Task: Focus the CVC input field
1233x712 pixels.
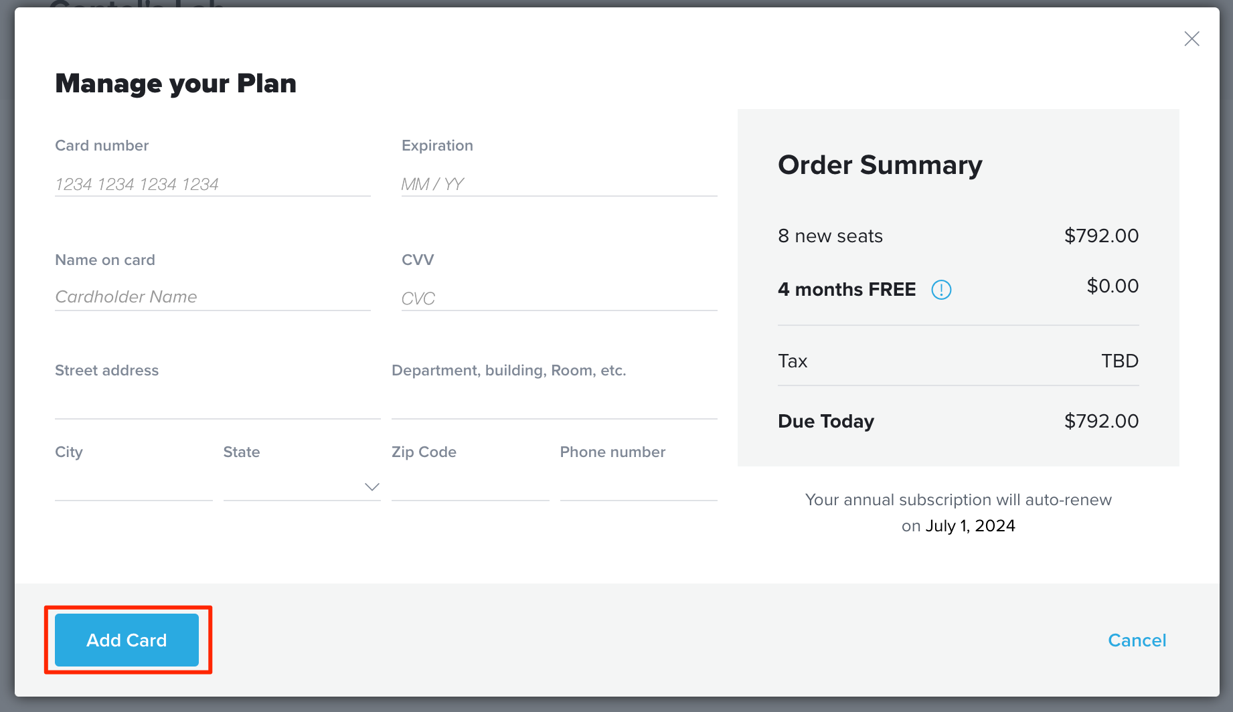Action: (x=559, y=298)
